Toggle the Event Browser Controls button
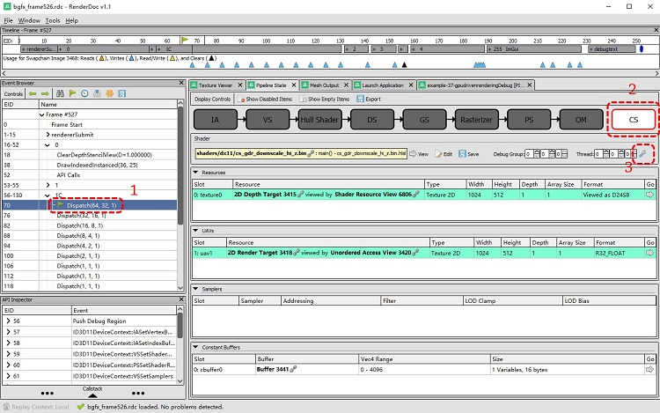 click(14, 93)
